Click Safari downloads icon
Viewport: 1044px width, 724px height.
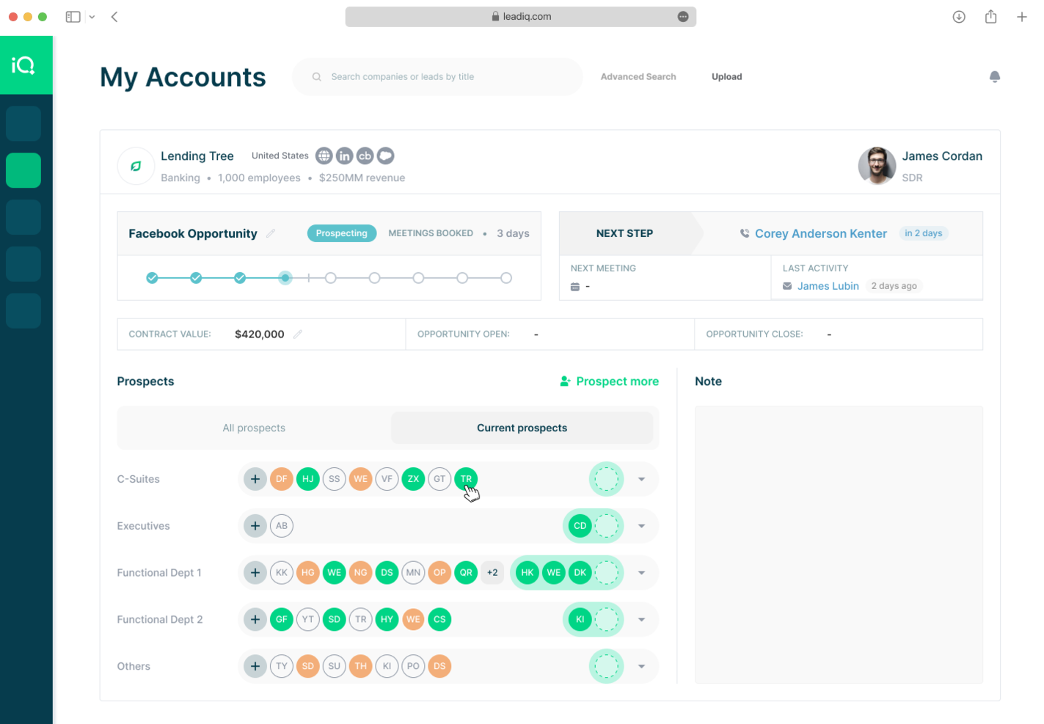click(x=959, y=17)
